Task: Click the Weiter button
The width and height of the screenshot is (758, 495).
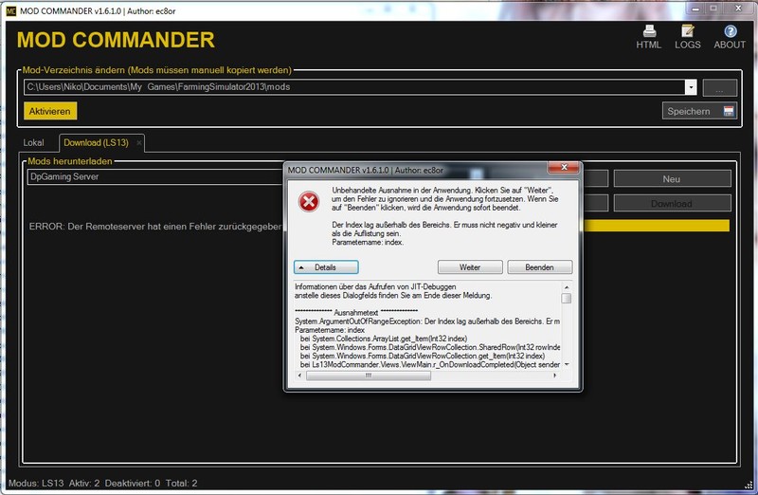Action: [x=470, y=267]
